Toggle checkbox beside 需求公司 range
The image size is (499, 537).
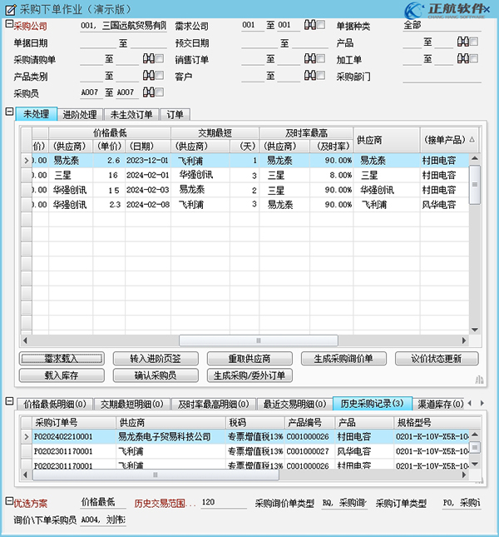tap(321, 25)
